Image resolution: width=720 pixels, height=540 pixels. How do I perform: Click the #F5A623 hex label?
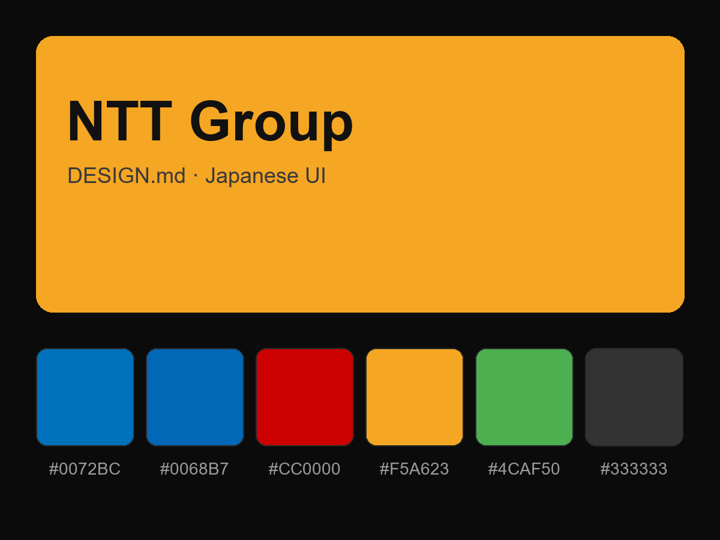(414, 469)
